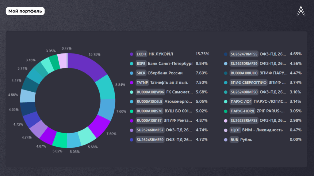Click the ZPIF PARUS-... name text
314x176 pixels.
point(270,111)
